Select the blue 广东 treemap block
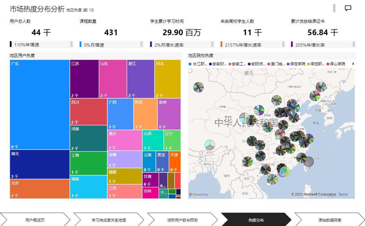 [x=40, y=105]
